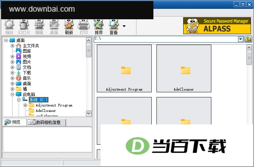Select Adjustment Program folder in tree

pyautogui.click(x=54, y=105)
